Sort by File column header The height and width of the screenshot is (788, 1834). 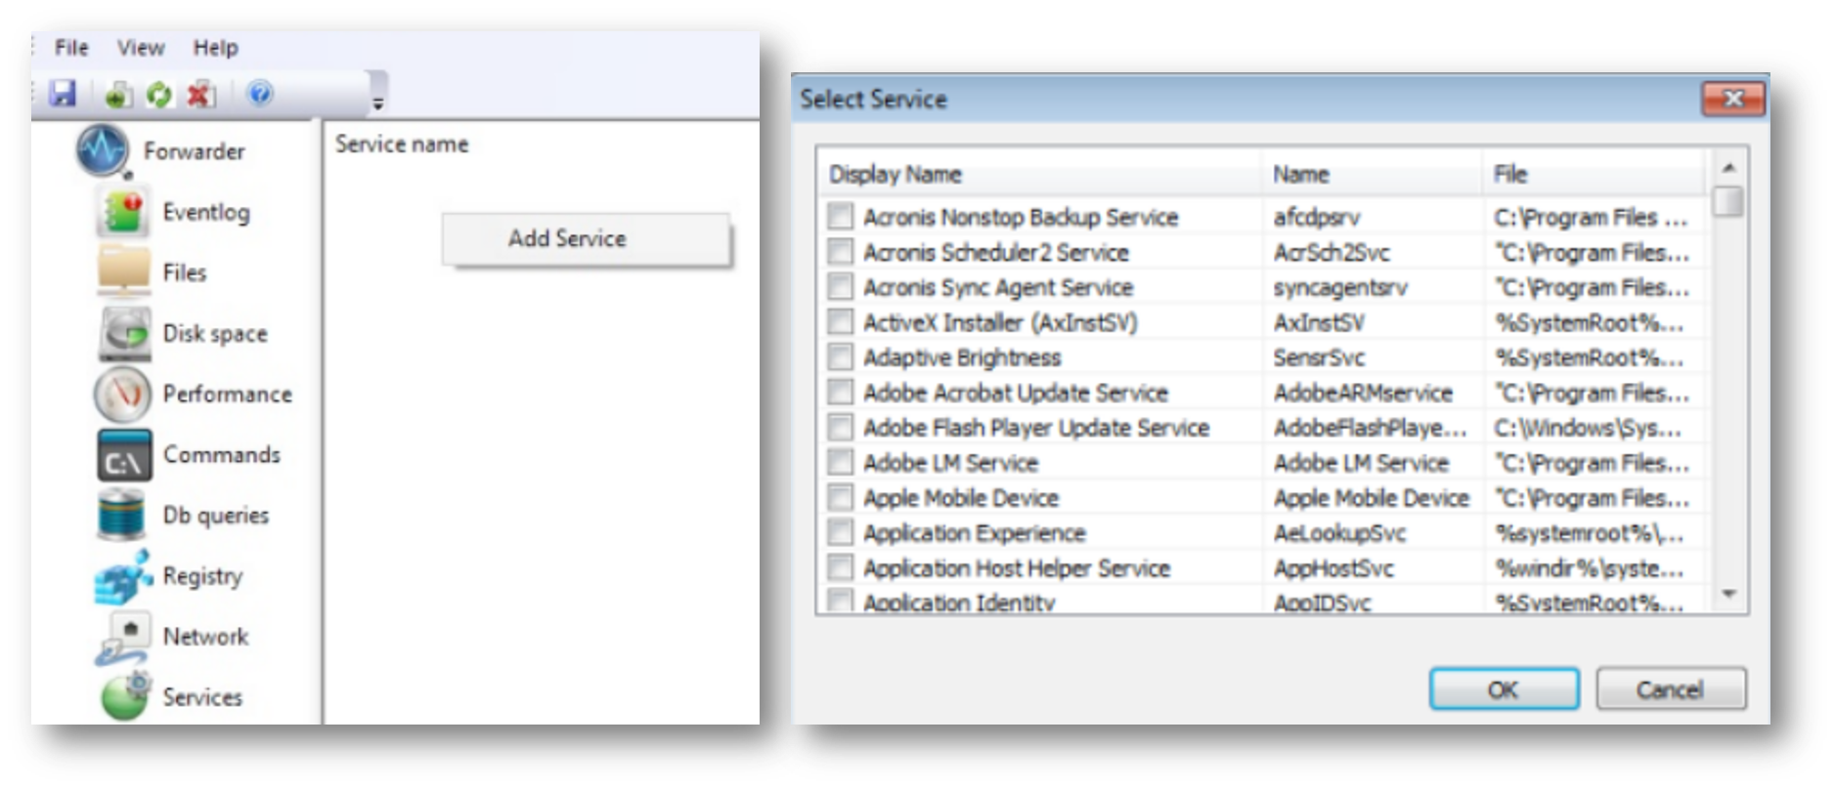click(1595, 174)
